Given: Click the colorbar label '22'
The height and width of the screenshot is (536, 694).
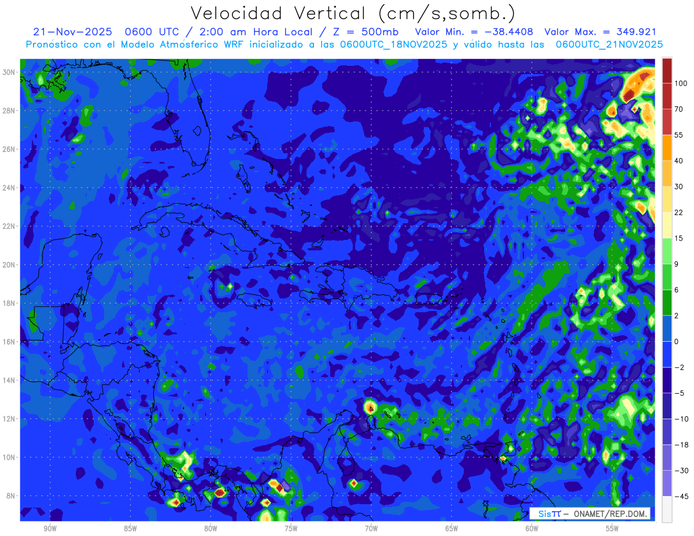Looking at the screenshot, I should coord(678,212).
